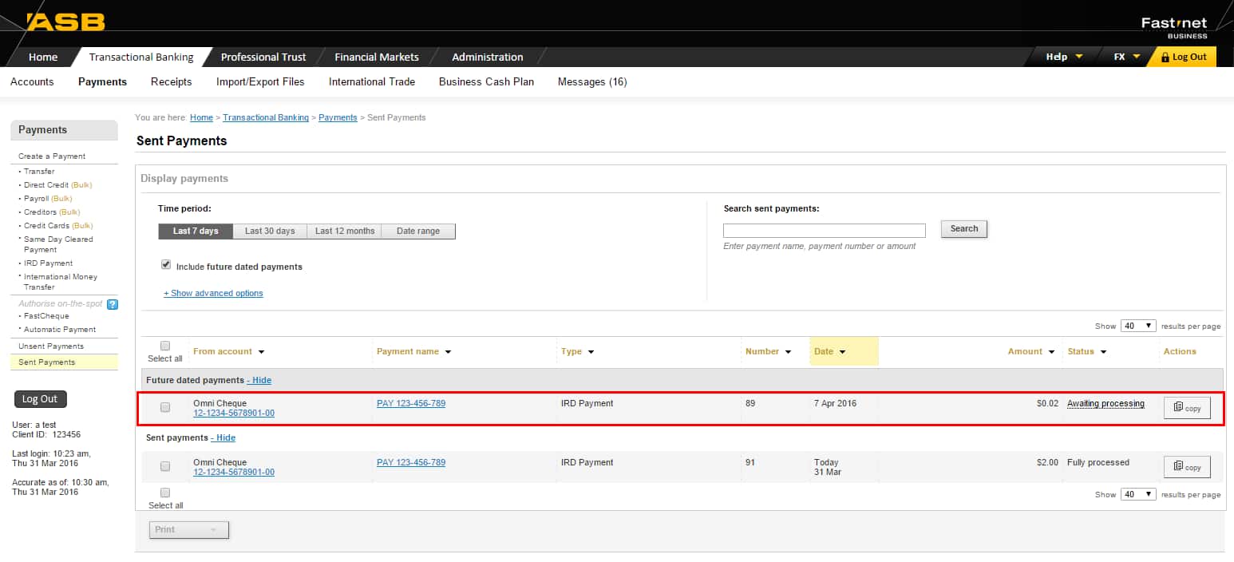Click the Log Out padlock button in the header
The width and height of the screenshot is (1234, 562).
pyautogui.click(x=1182, y=57)
